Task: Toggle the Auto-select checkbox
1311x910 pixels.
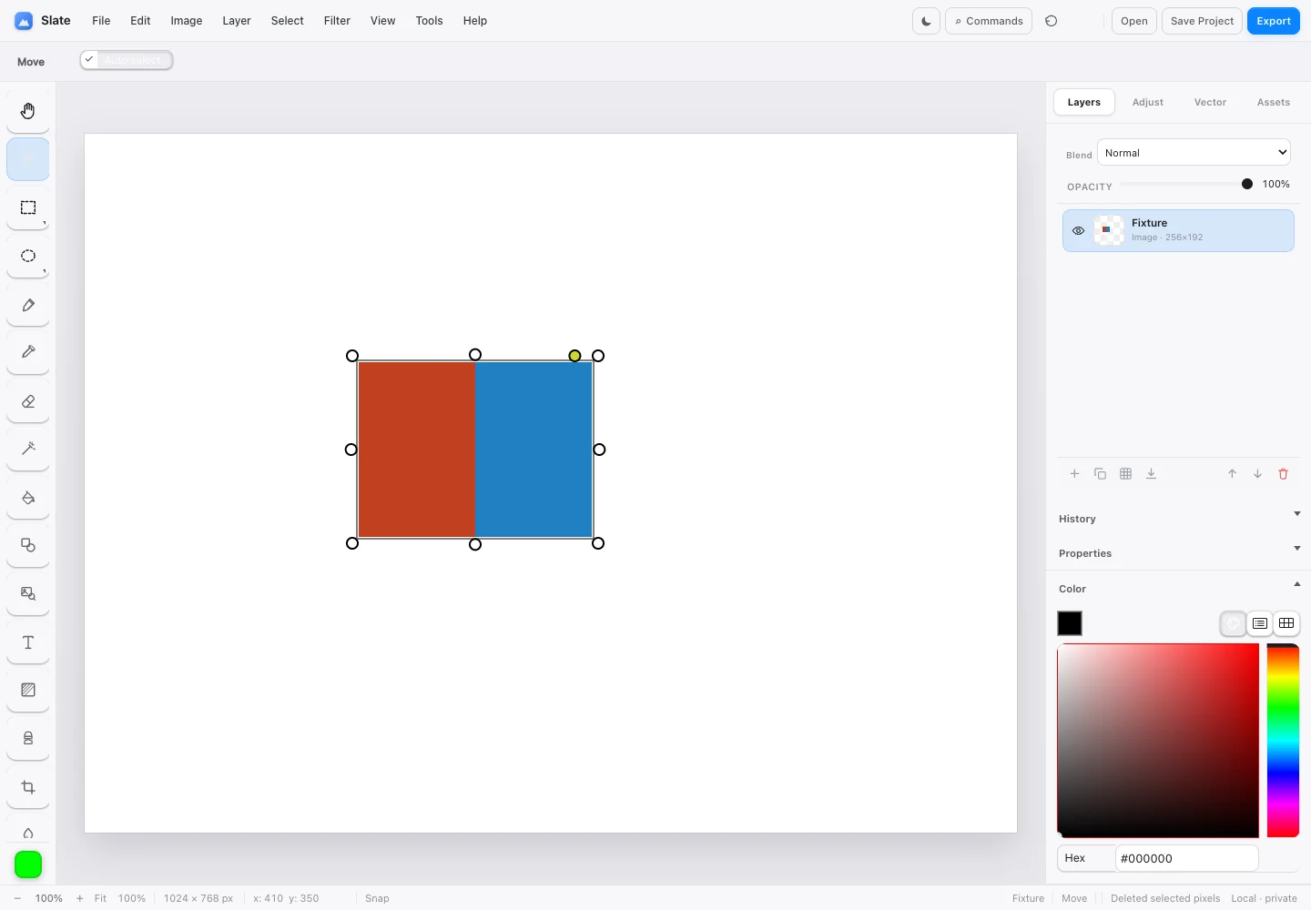Action: click(89, 60)
